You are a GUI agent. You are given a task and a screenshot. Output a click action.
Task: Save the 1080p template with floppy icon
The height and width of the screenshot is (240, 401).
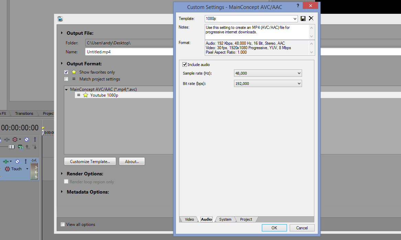click(303, 19)
